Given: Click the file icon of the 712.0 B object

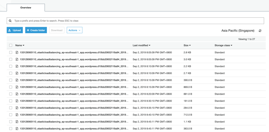Looking at the screenshot, I should (x=17, y=115).
